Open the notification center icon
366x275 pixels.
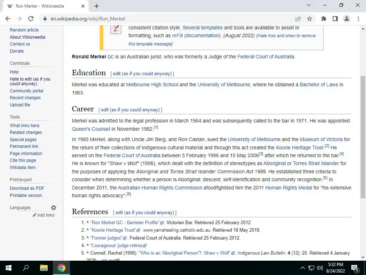pos(355,268)
